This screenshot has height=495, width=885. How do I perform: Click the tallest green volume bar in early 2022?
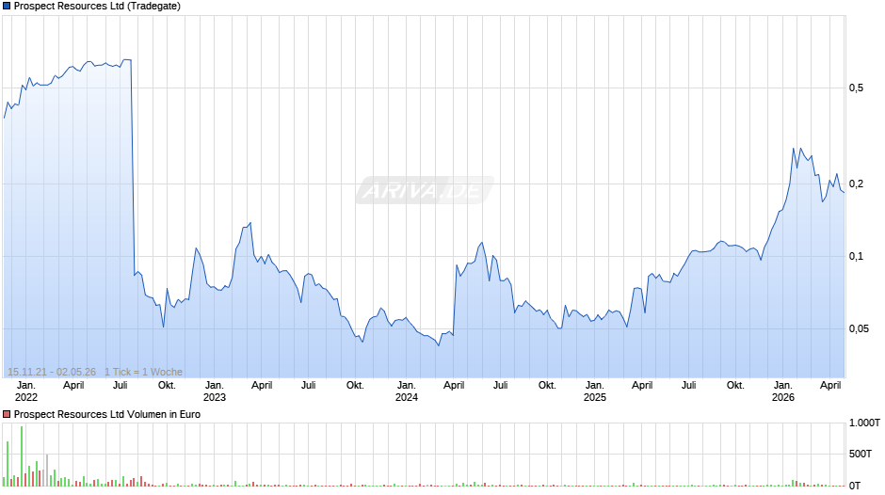(22, 456)
